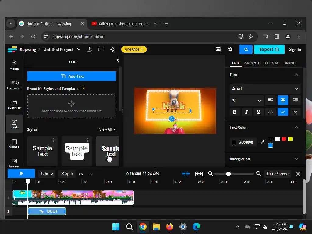Select the BUUT text clip on track 2
312x234 pixels.
point(47,211)
